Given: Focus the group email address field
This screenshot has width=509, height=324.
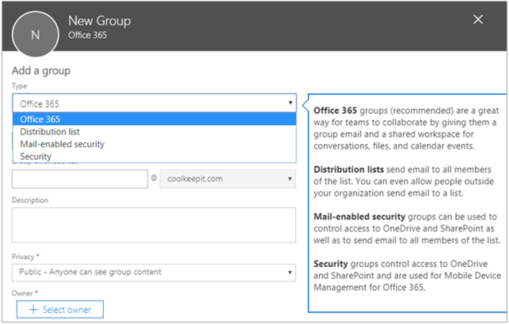Looking at the screenshot, I should coord(80,179).
